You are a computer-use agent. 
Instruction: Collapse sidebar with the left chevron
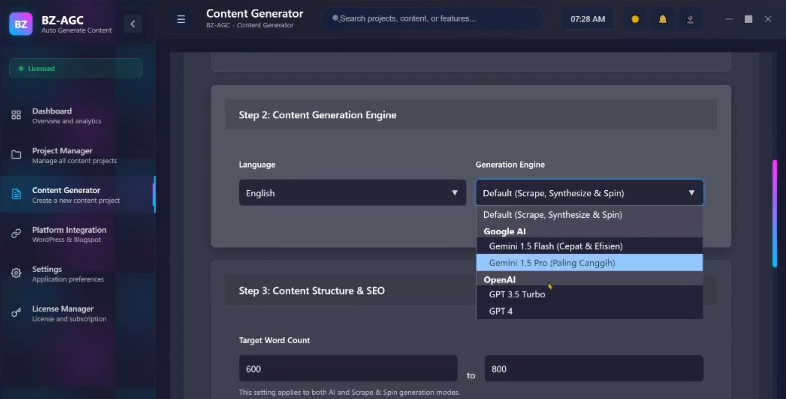click(133, 24)
